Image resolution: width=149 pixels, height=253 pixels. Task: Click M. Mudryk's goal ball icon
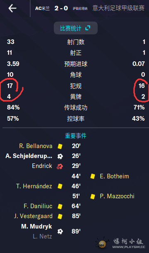(x=60, y=231)
